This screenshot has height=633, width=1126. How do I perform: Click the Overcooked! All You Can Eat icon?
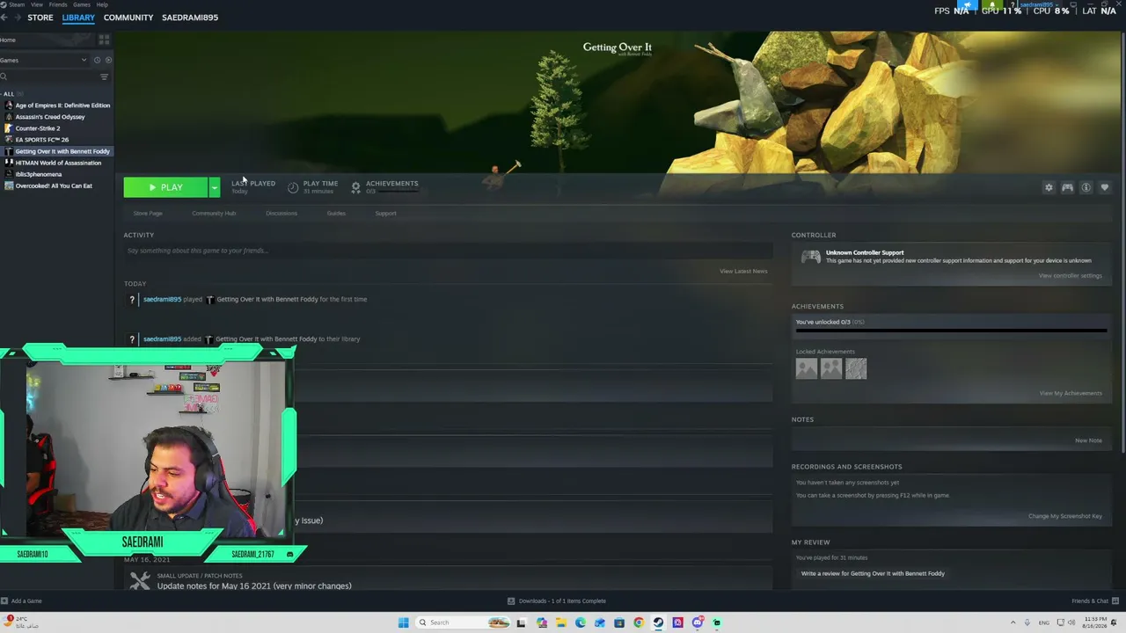click(x=9, y=186)
